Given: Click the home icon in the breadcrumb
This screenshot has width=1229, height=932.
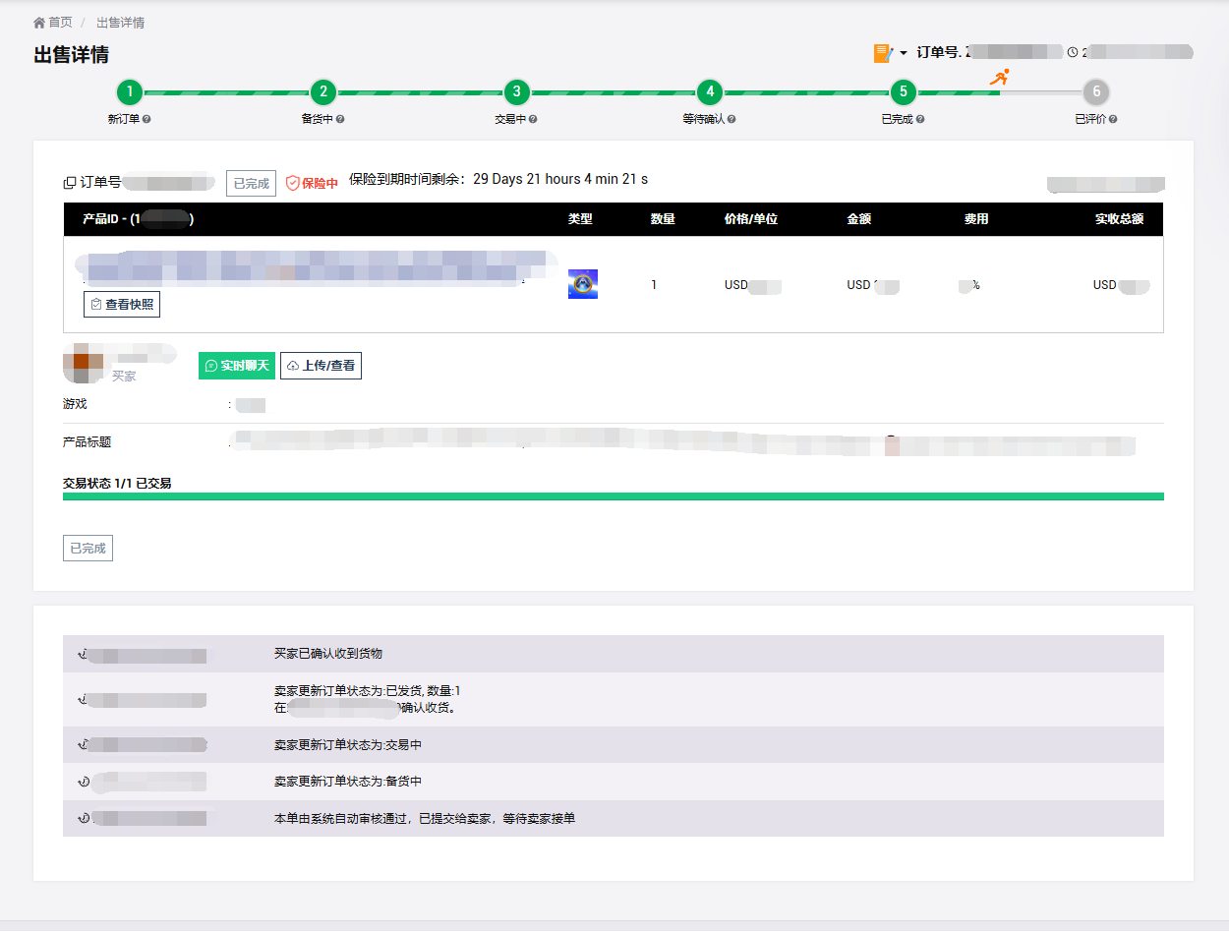Looking at the screenshot, I should coord(39,23).
